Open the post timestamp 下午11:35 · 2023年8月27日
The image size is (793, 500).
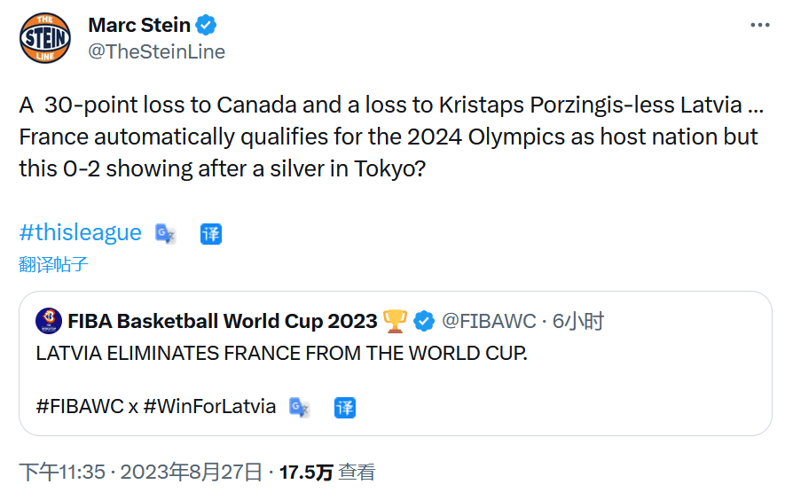click(x=141, y=472)
